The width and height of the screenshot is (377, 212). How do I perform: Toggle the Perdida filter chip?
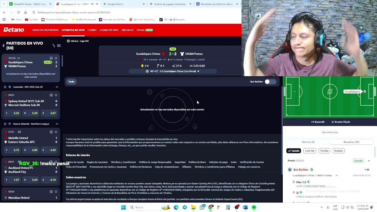pyautogui.click(x=324, y=151)
